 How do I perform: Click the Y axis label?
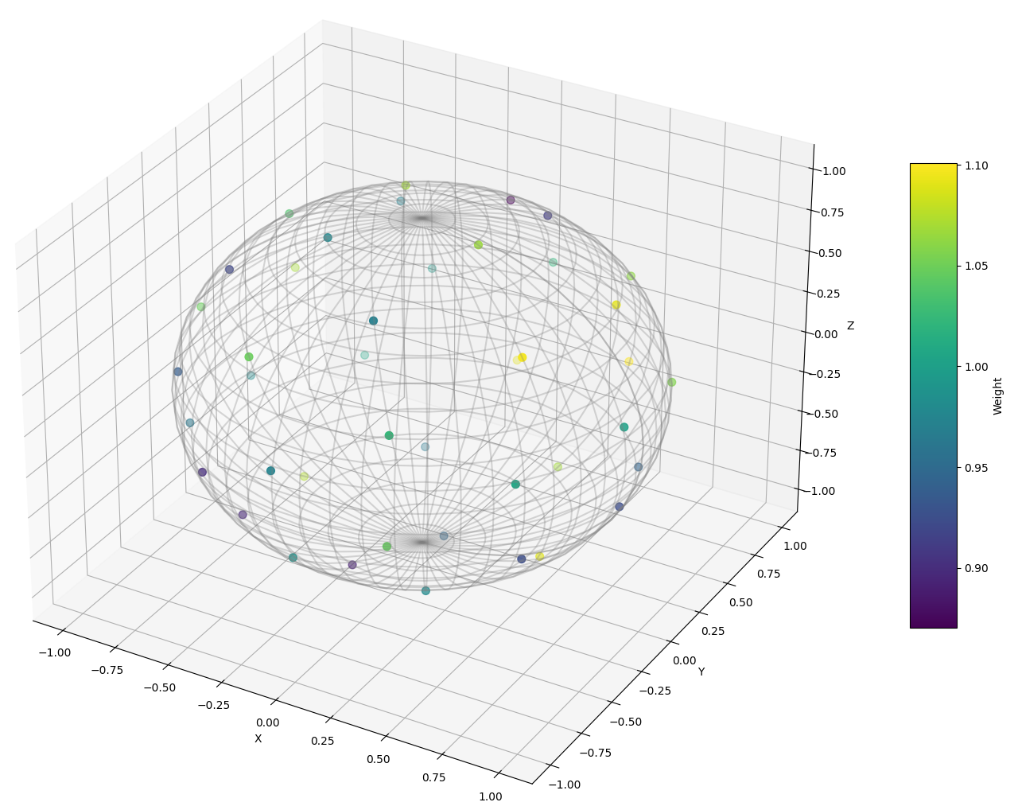pos(701,672)
